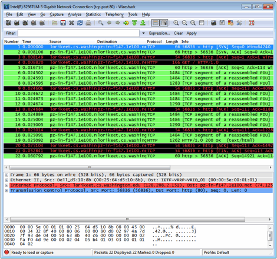Zoom out on packet text
277x259 pixels.
tap(184, 23)
